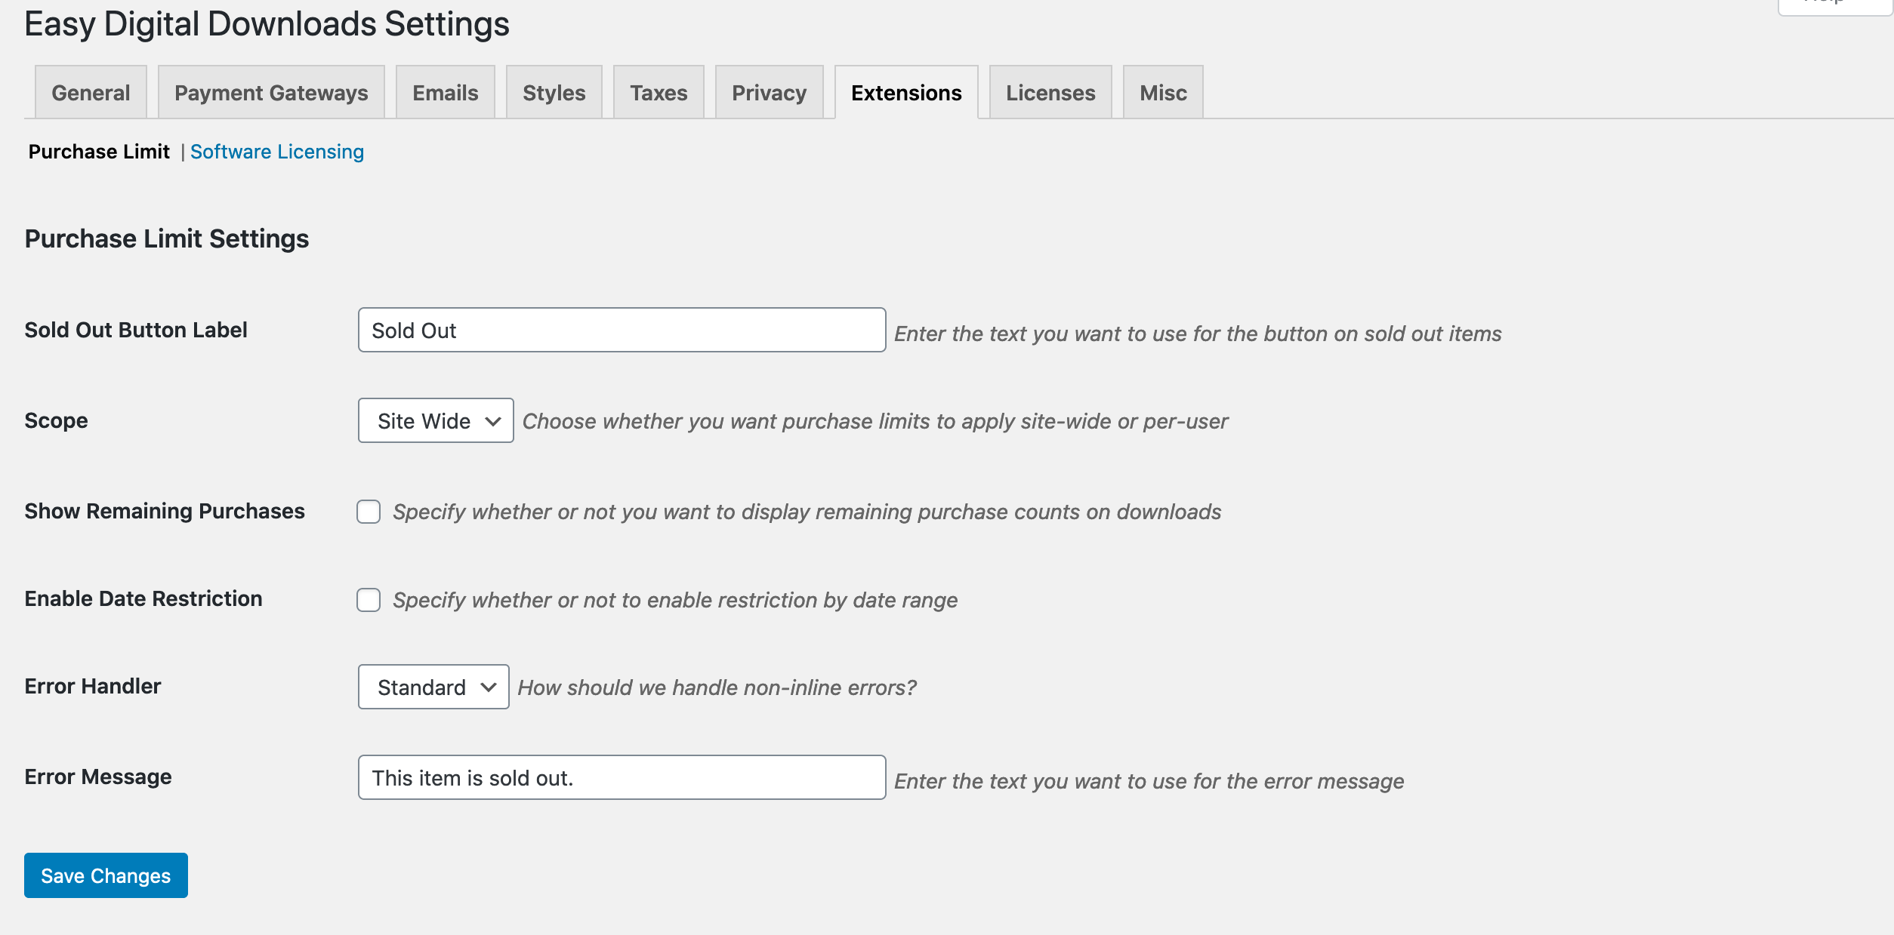Open the Error Handler Standard dropdown
The width and height of the screenshot is (1894, 935).
[433, 687]
